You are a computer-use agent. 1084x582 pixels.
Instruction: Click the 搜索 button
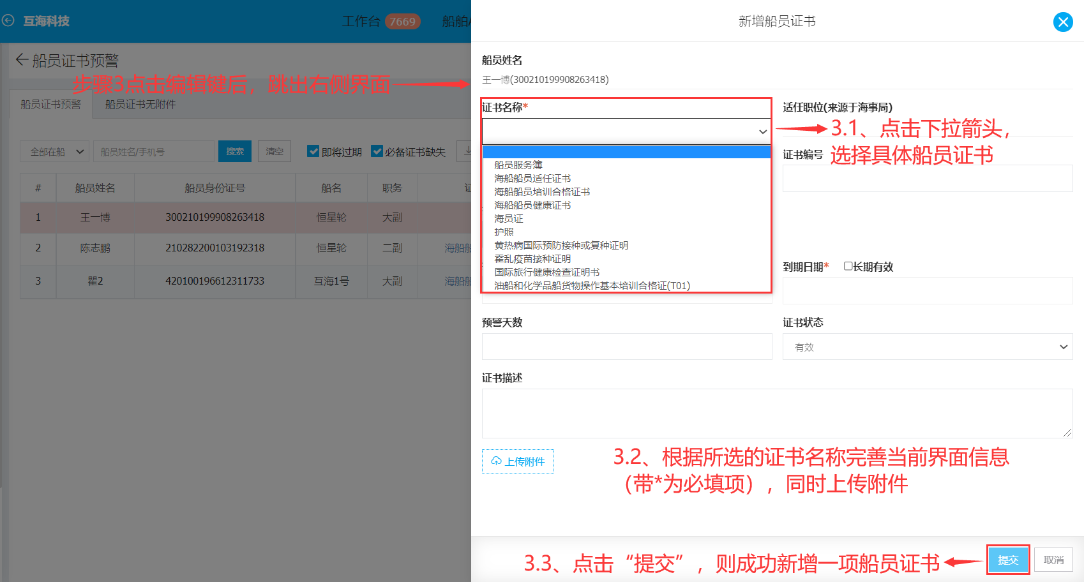(x=235, y=151)
